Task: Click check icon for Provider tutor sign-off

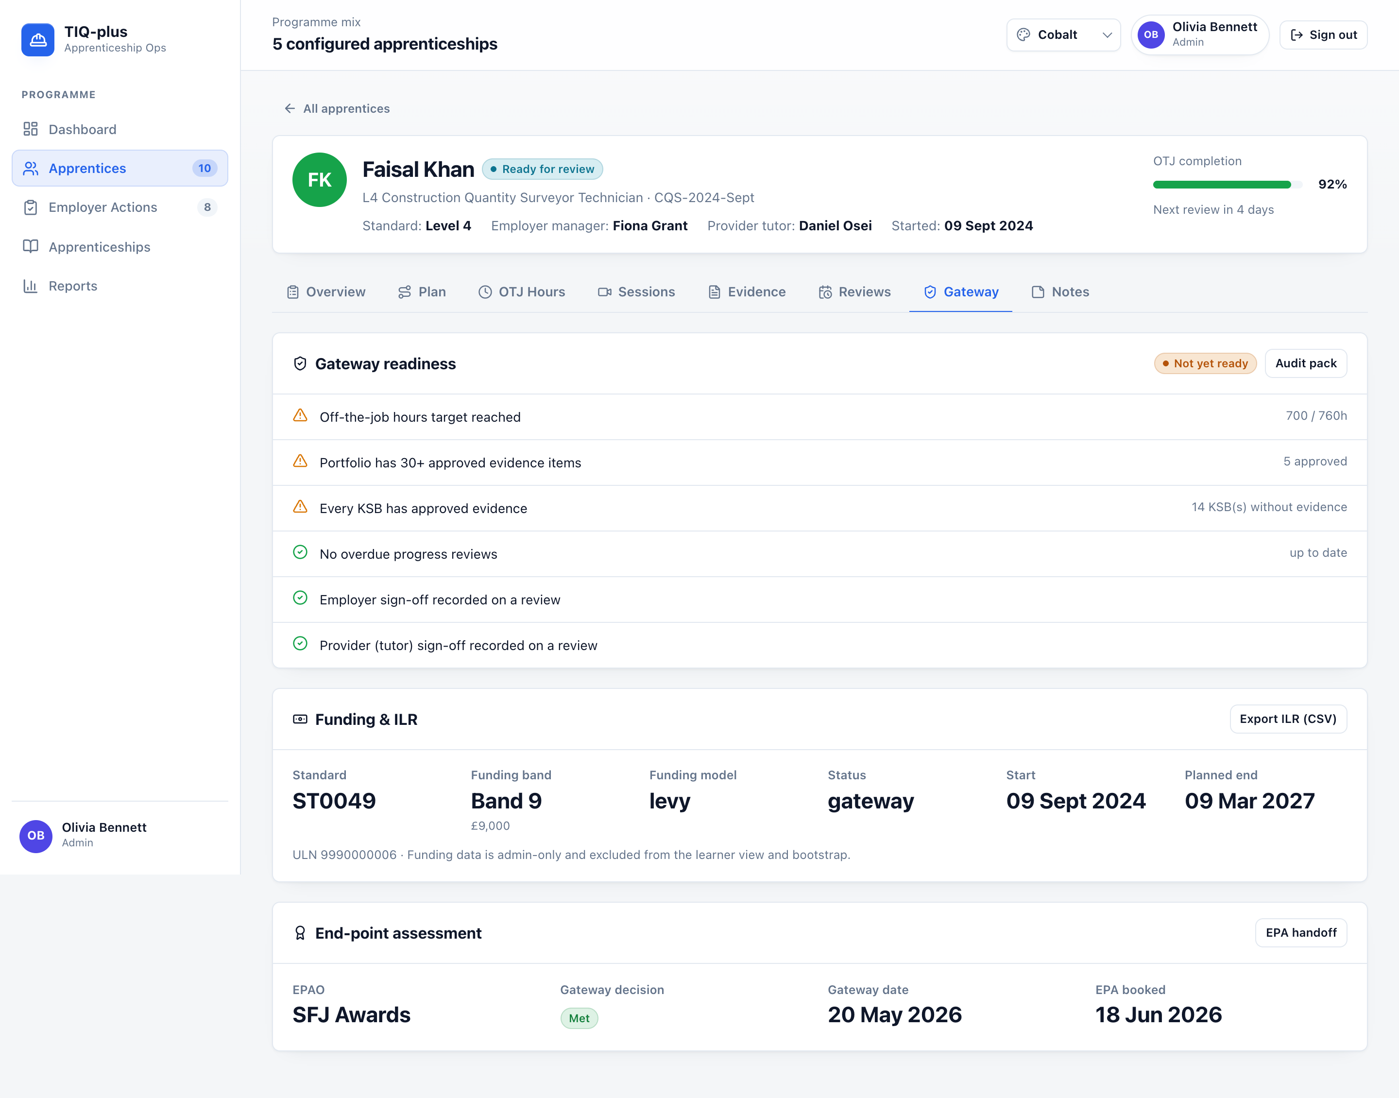Action: [300, 644]
